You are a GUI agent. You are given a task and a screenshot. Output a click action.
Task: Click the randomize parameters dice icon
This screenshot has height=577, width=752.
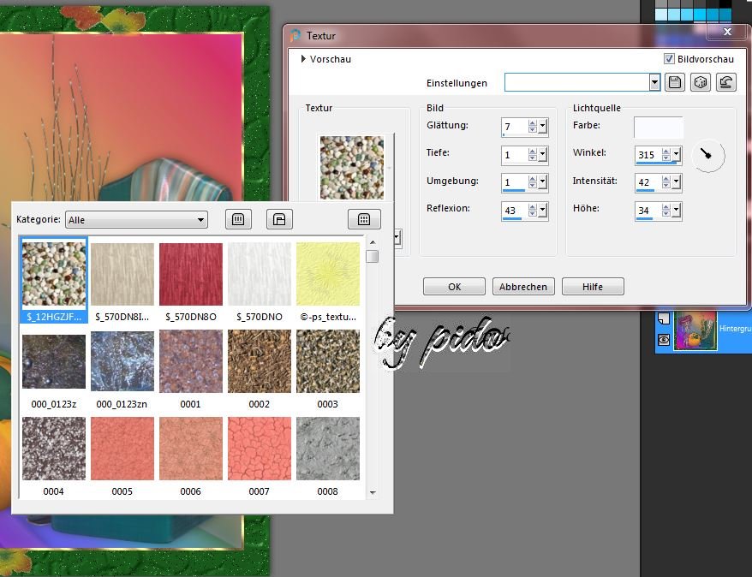click(x=701, y=82)
